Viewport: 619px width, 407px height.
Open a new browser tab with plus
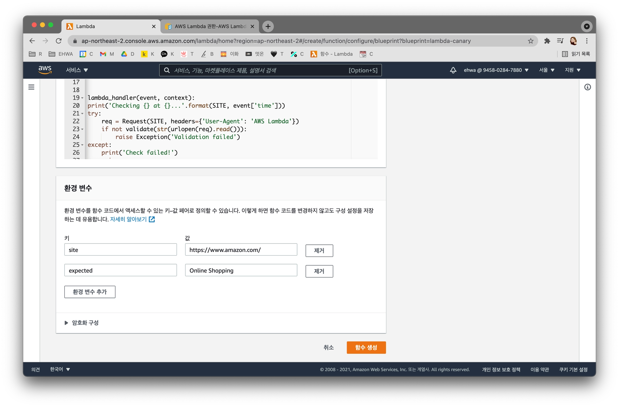[268, 26]
